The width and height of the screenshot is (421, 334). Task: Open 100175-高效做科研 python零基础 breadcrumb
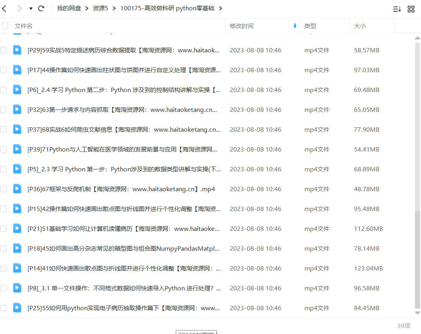coord(167,8)
